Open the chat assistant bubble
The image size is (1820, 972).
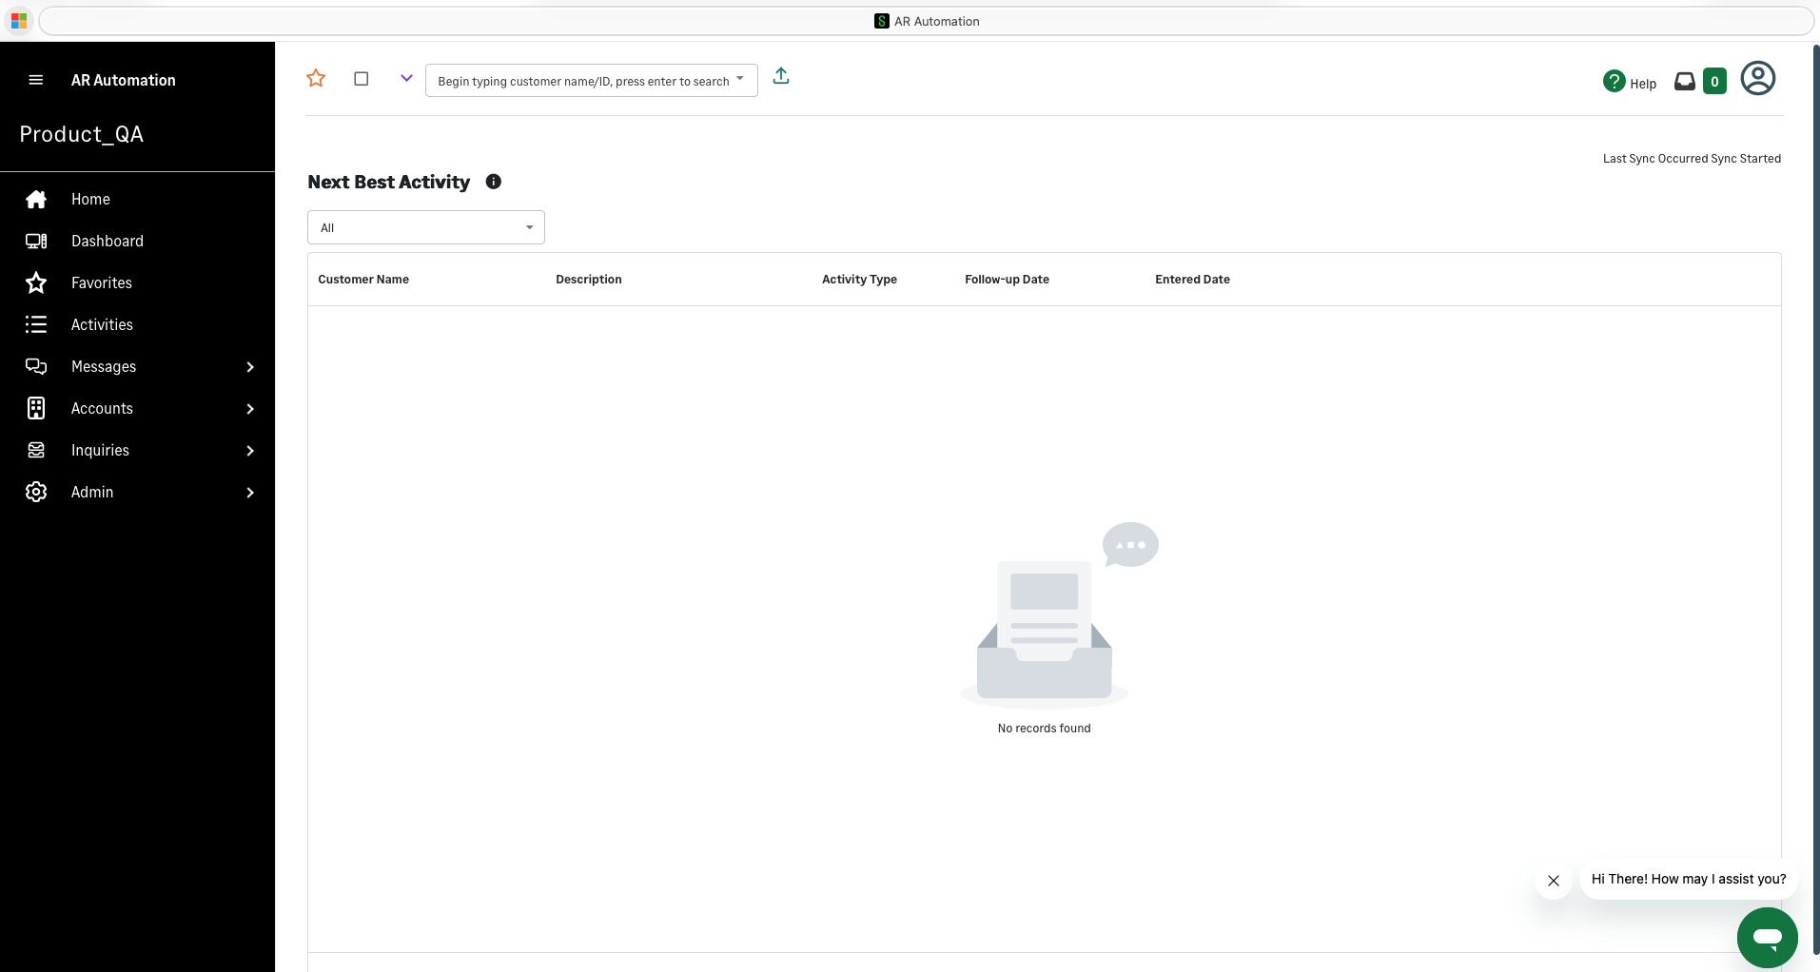click(x=1767, y=937)
